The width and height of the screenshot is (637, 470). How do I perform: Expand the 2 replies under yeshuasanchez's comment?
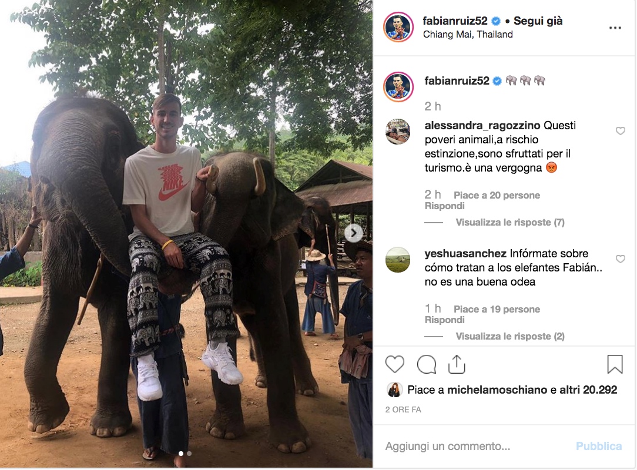(510, 337)
